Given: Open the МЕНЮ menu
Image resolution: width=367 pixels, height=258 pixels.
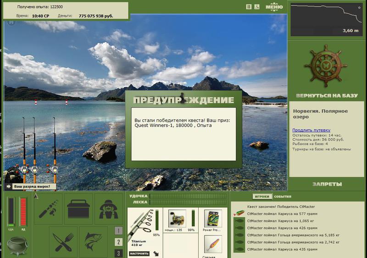Looking at the screenshot, I should [274, 7].
